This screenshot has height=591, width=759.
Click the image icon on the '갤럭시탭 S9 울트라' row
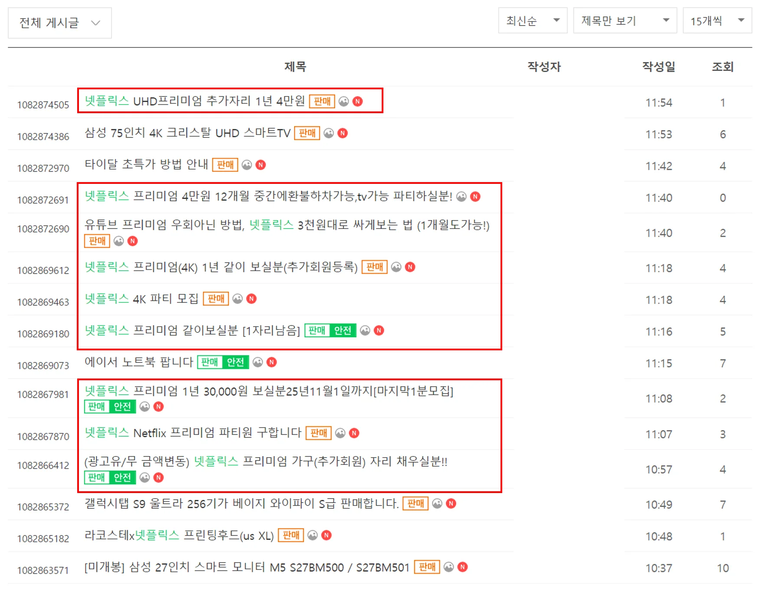click(x=437, y=503)
